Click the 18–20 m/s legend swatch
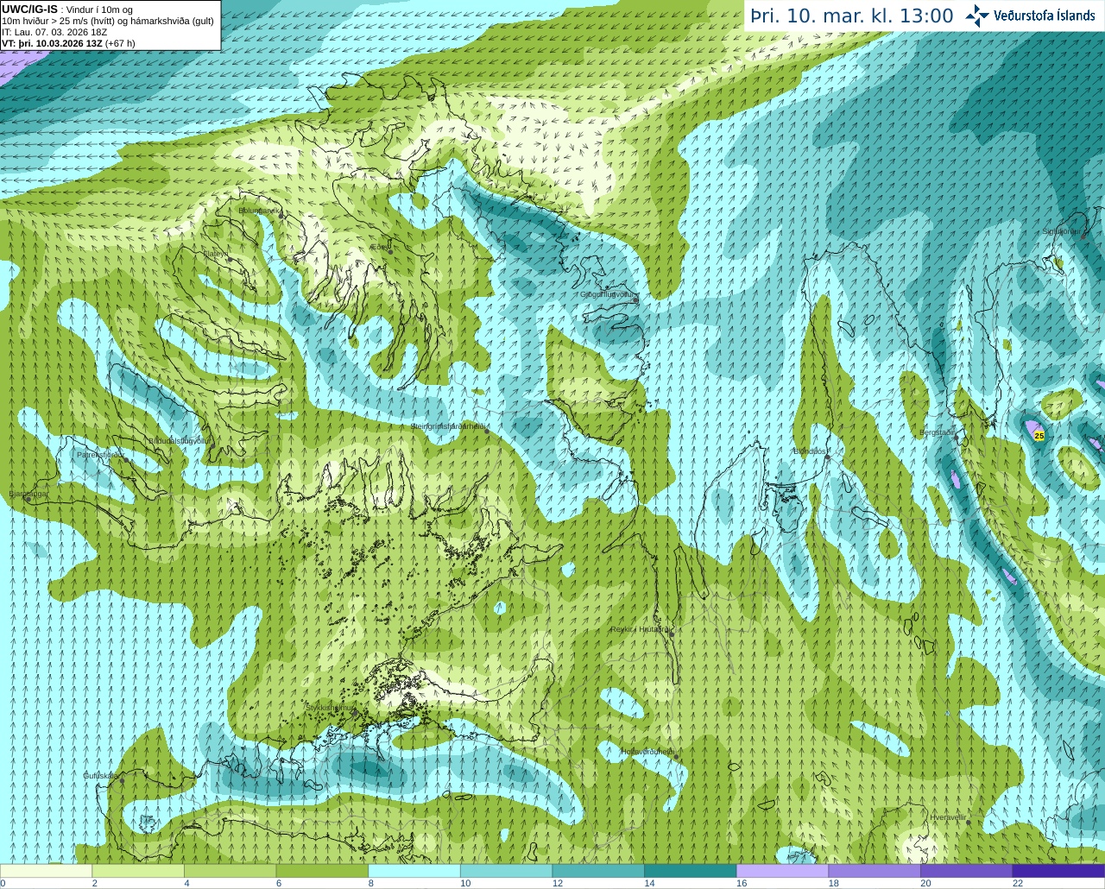1105x889 pixels. coord(875,870)
